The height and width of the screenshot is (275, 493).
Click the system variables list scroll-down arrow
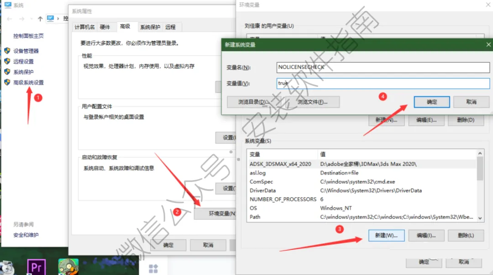pos(480,218)
